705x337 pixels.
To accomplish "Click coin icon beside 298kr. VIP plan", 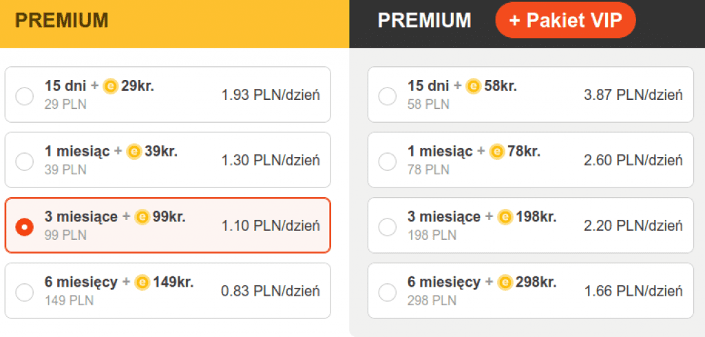I will coord(505,282).
